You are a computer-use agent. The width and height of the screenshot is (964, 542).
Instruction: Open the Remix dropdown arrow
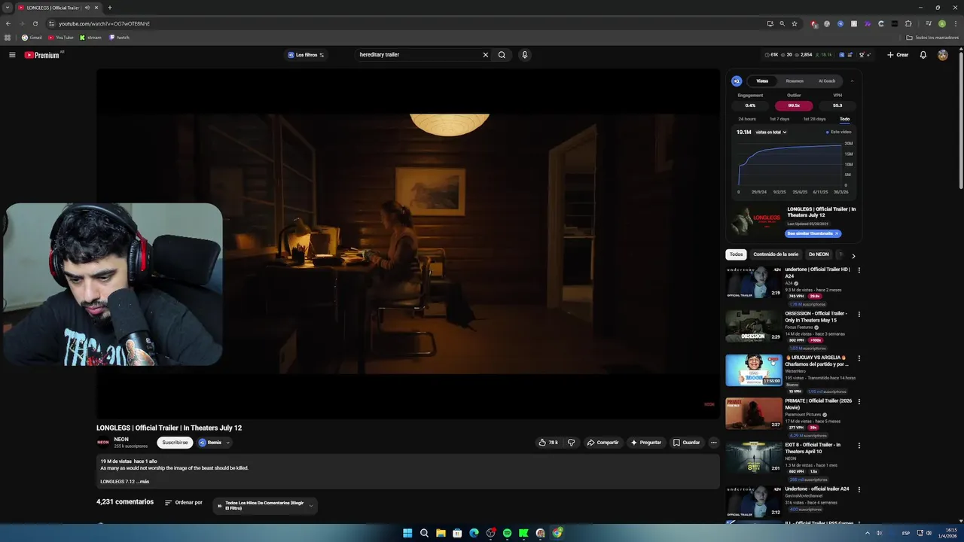tap(227, 443)
